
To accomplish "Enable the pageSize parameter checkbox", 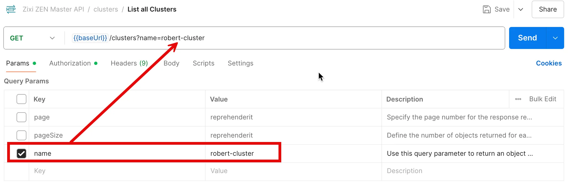I will pyautogui.click(x=21, y=135).
